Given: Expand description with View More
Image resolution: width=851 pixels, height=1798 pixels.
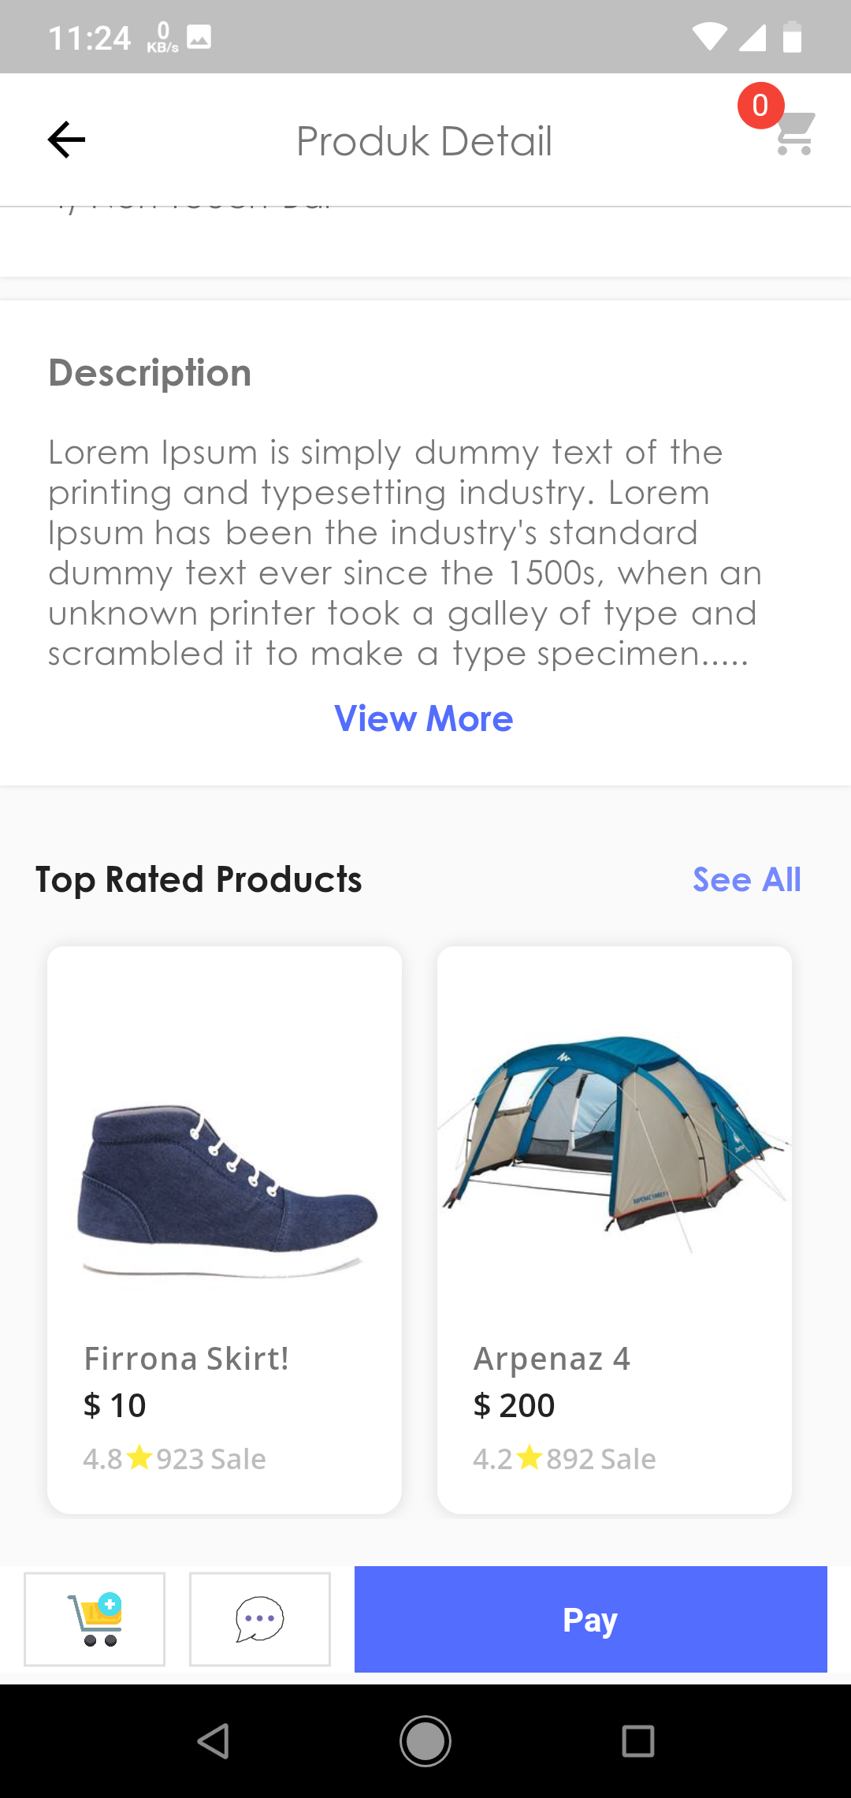Looking at the screenshot, I should pyautogui.click(x=424, y=718).
